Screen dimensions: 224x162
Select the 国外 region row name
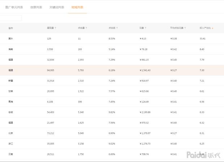click(x=10, y=39)
